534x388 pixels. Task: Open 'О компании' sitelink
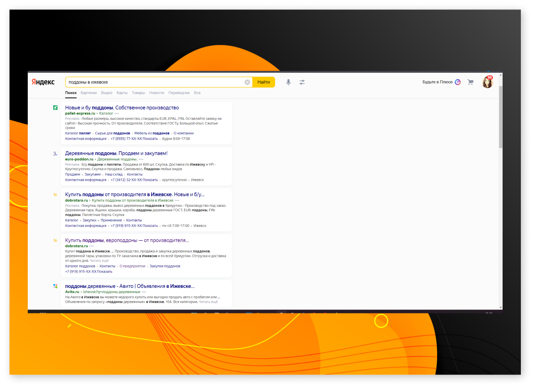[184, 133]
